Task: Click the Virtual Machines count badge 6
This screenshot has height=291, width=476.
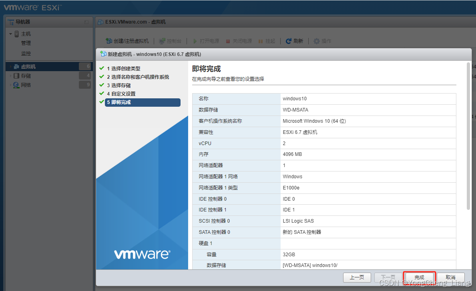Action: 85,66
